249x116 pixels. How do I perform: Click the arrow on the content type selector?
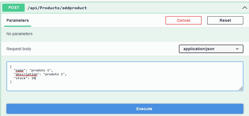237,49
